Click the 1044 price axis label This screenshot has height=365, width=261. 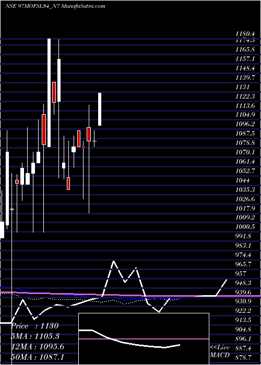tap(243, 180)
